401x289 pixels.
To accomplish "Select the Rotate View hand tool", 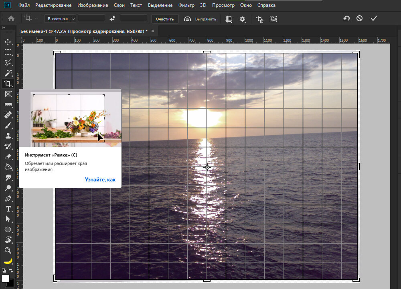I will [x=8, y=240].
